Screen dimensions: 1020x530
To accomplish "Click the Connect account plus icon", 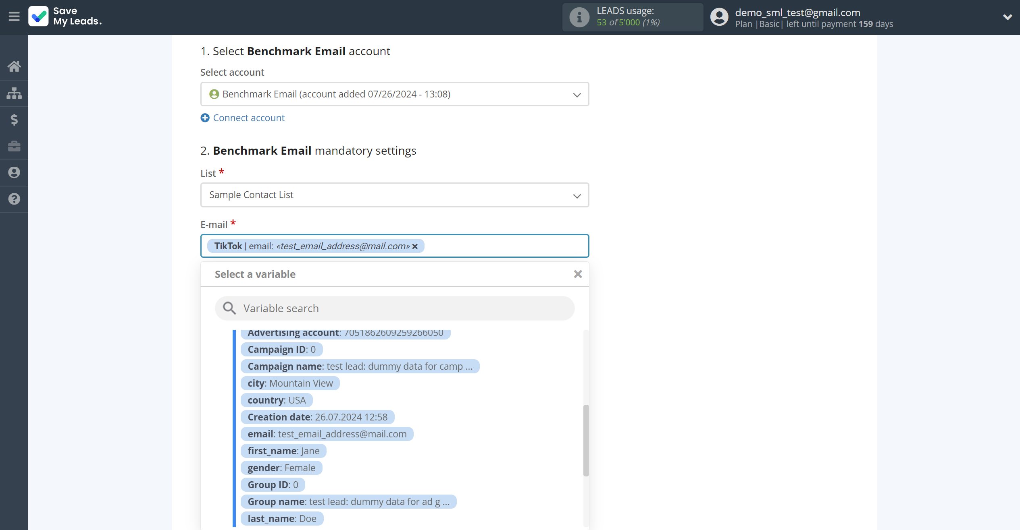I will (205, 118).
